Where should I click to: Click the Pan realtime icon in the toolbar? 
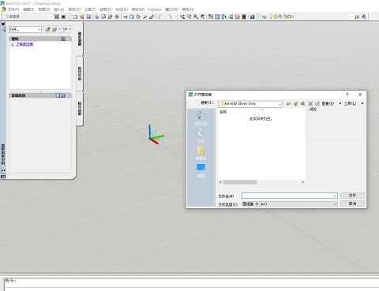[x=182, y=17]
